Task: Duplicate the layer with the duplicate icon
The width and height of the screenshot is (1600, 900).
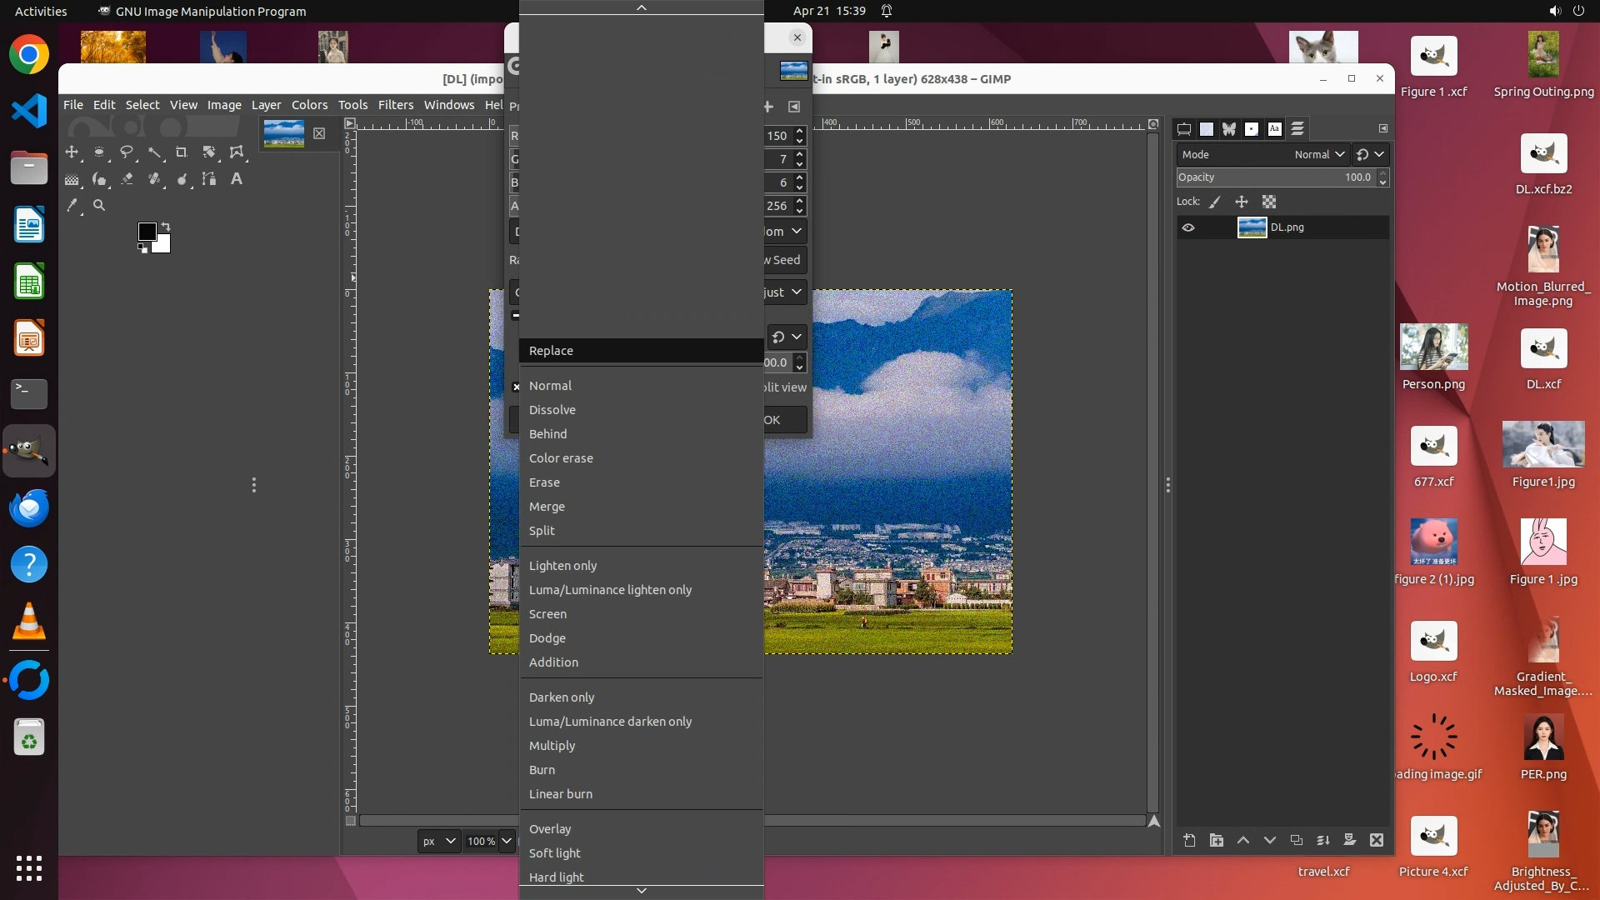Action: tap(1296, 840)
